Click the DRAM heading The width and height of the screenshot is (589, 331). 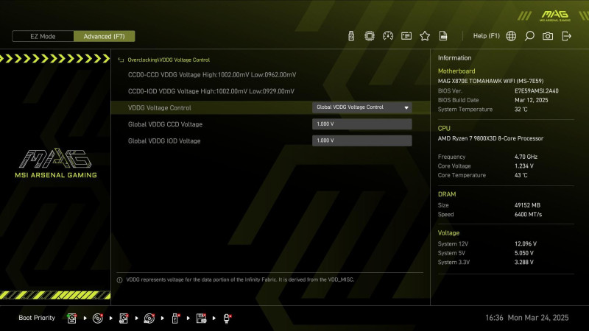(x=447, y=194)
